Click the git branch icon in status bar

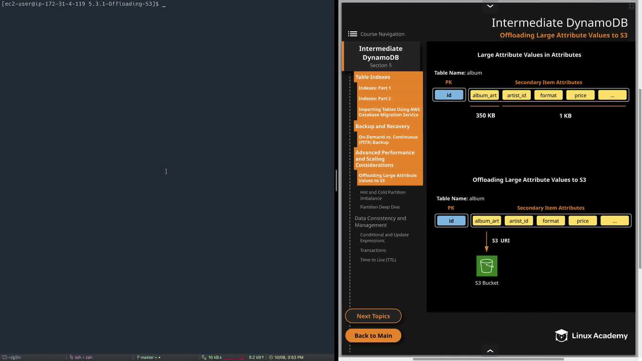(x=138, y=357)
